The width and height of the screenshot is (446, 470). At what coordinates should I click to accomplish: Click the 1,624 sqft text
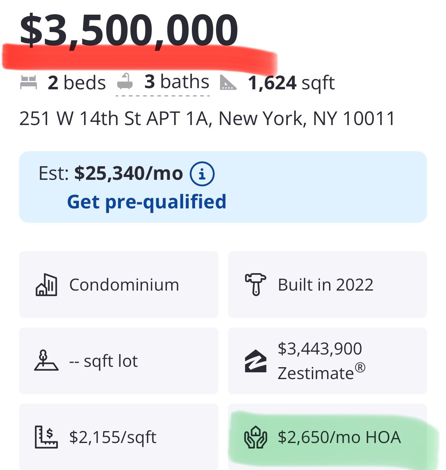[291, 83]
